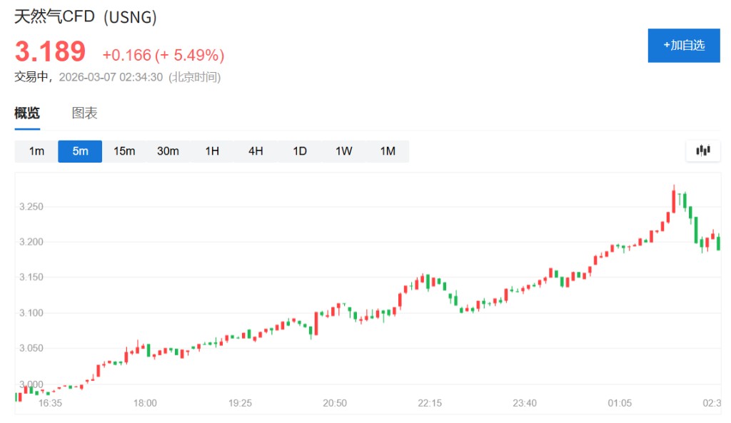
Task: Switch chart to 1M monthly interval
Action: (x=388, y=151)
